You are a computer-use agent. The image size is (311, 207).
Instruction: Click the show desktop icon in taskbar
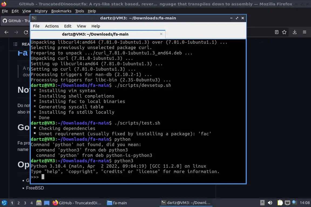point(47,203)
